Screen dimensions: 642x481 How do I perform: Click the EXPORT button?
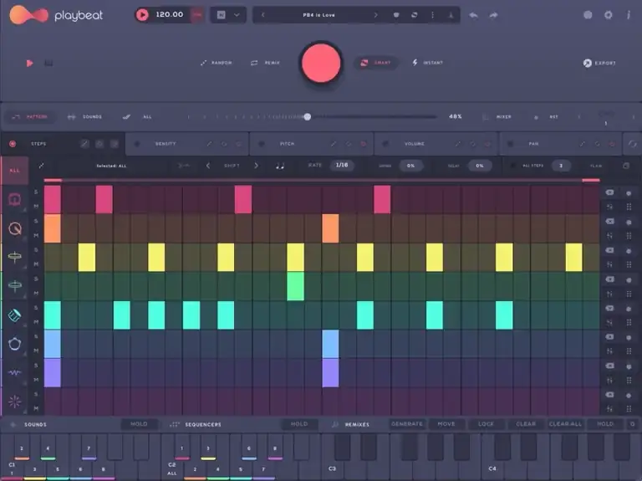599,63
